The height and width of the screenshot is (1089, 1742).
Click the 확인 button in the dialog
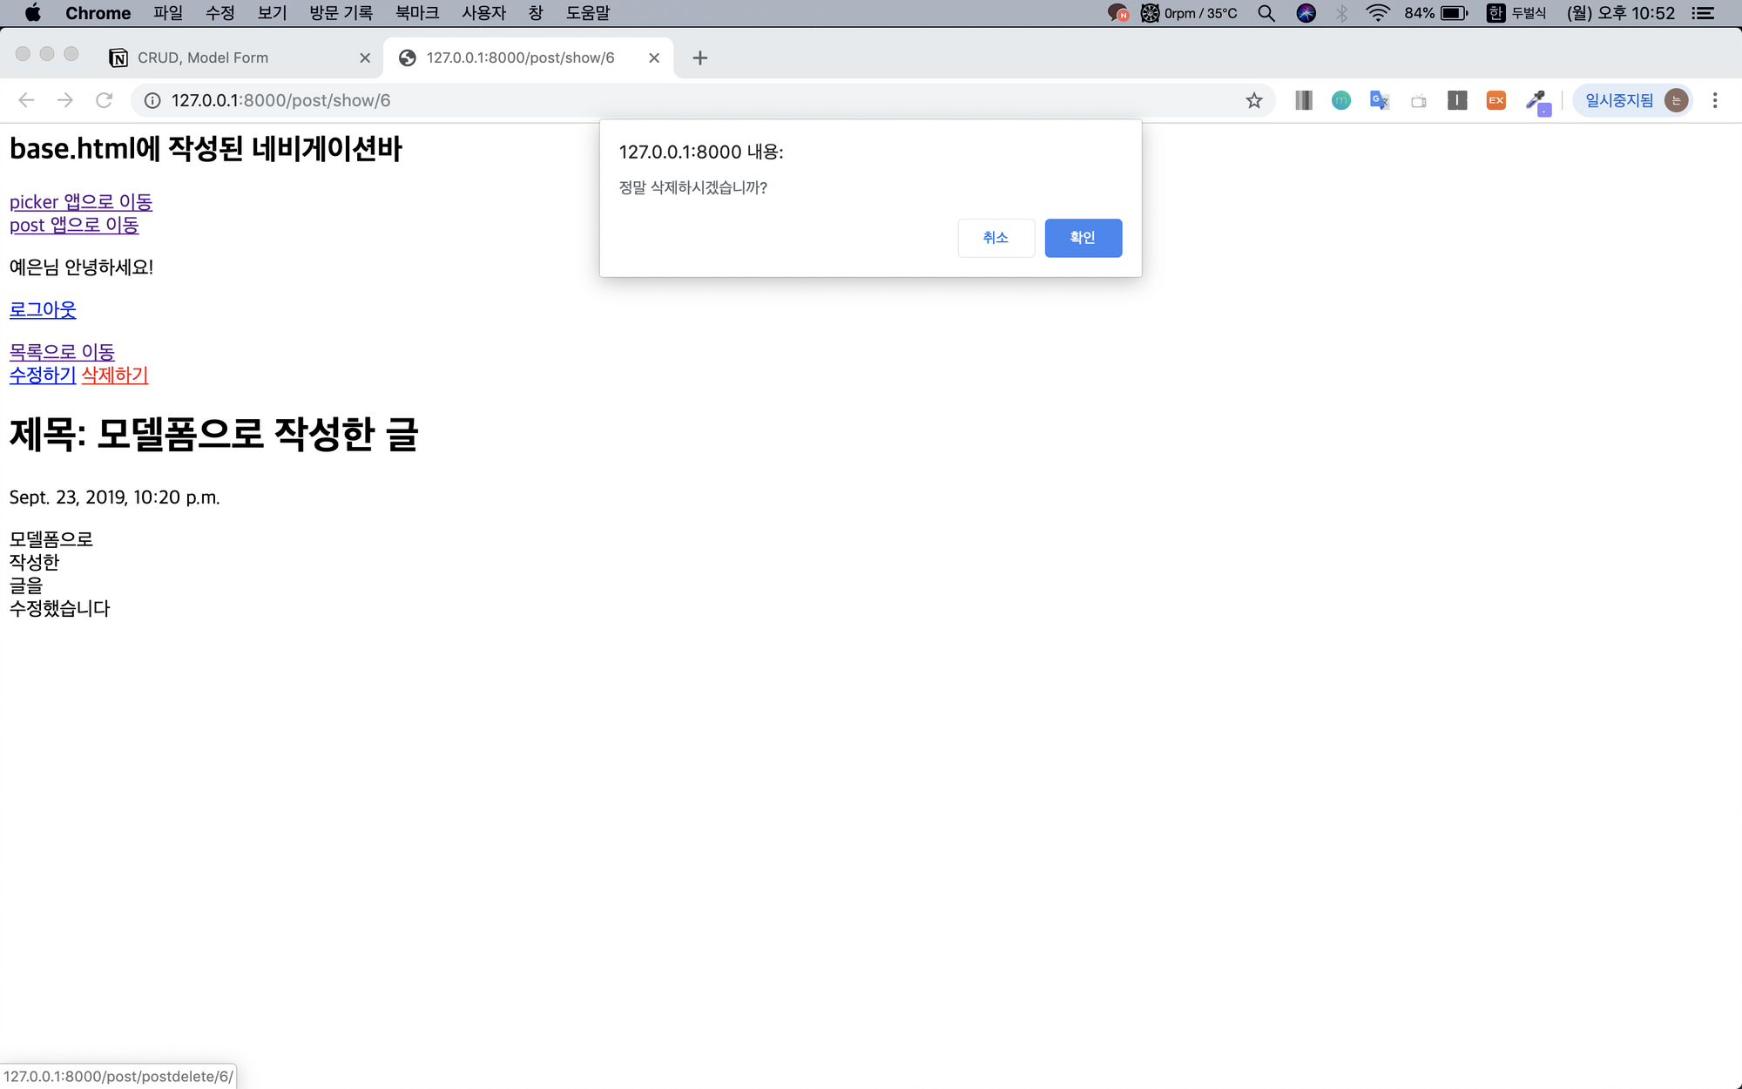[1083, 238]
